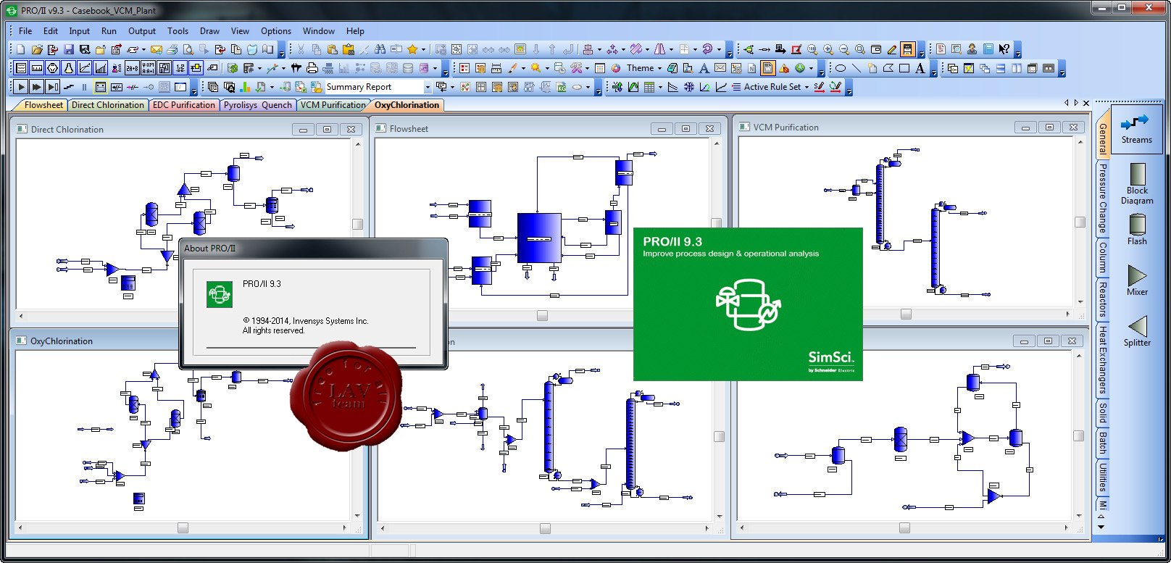Click the Find binoculars icon

pos(380,49)
